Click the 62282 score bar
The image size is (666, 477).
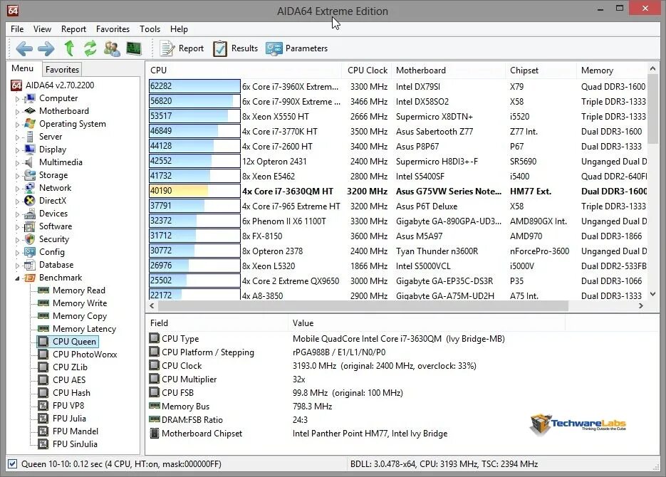[x=194, y=86]
